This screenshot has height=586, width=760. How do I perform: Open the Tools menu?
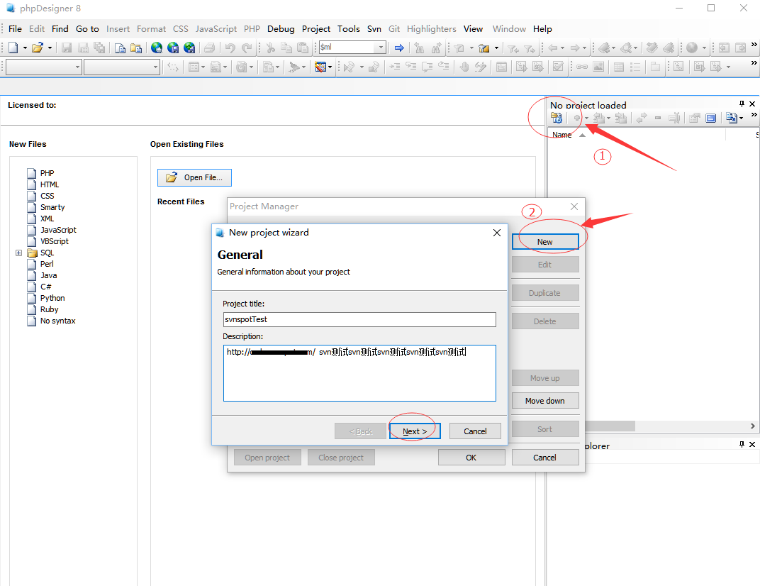pyautogui.click(x=349, y=28)
